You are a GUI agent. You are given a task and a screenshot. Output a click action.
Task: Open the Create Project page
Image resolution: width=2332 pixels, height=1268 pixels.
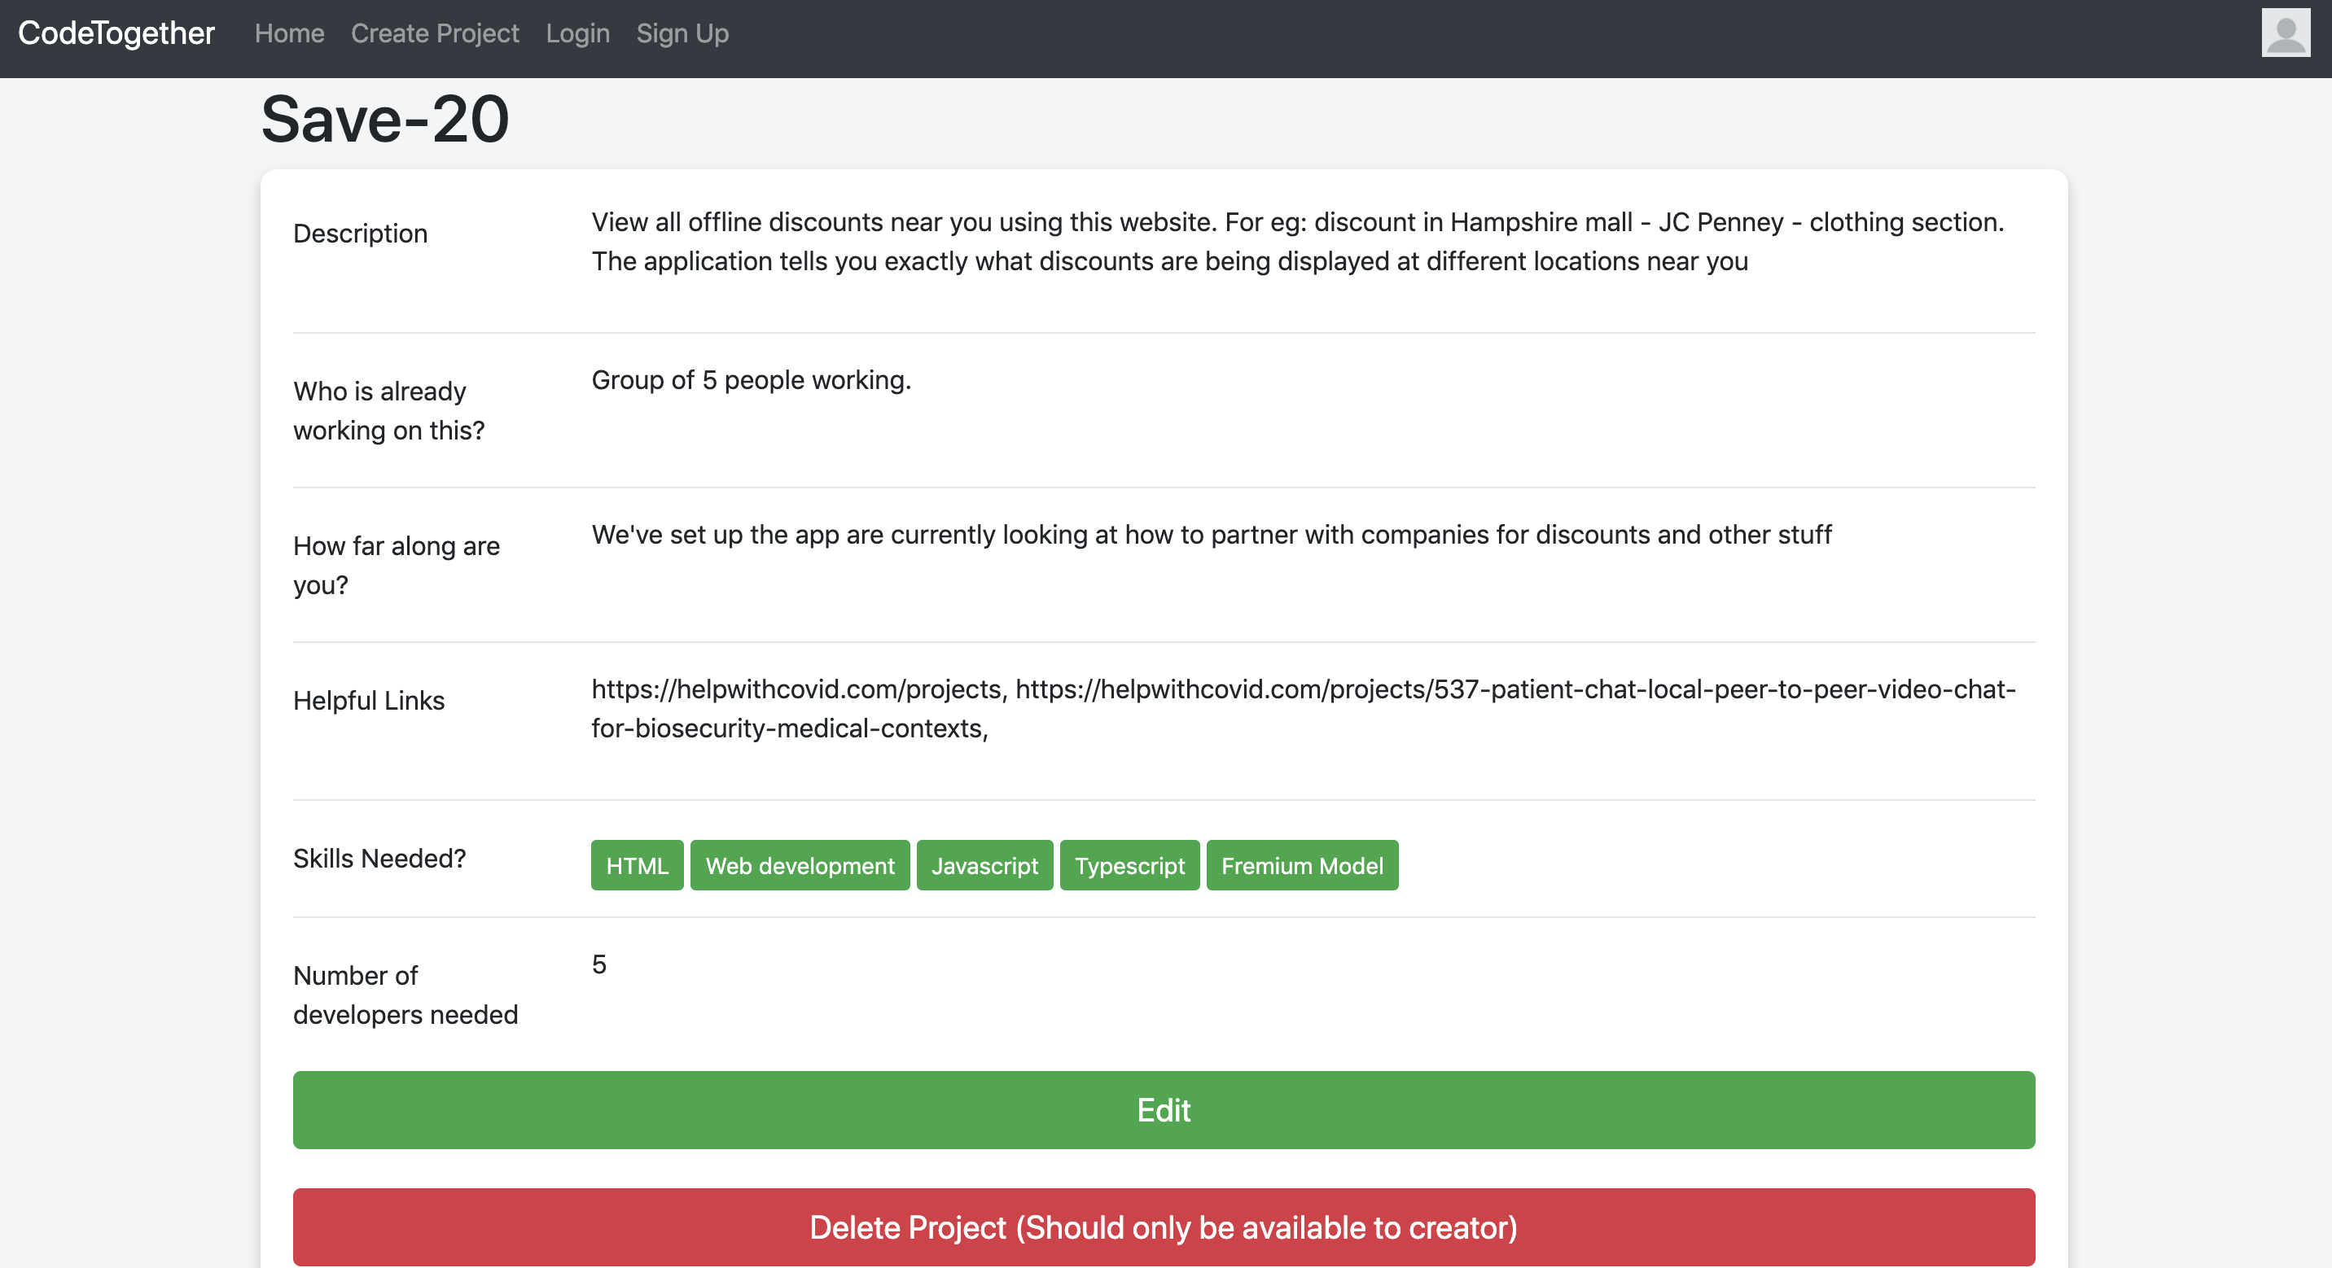tap(435, 33)
